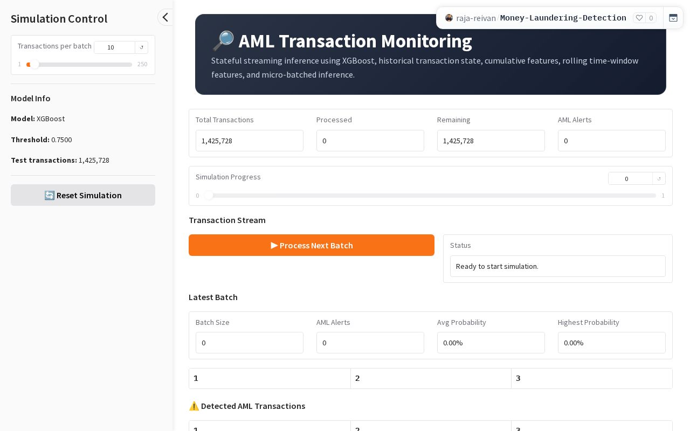690x431 pixels.
Task: Like the space with the heart icon
Action: (x=639, y=18)
